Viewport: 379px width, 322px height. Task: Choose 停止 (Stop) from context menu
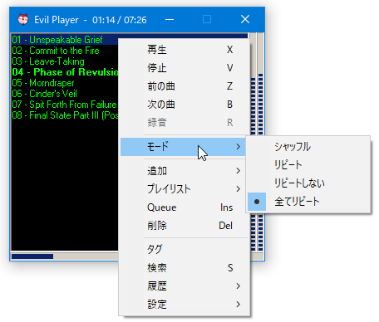[185, 68]
